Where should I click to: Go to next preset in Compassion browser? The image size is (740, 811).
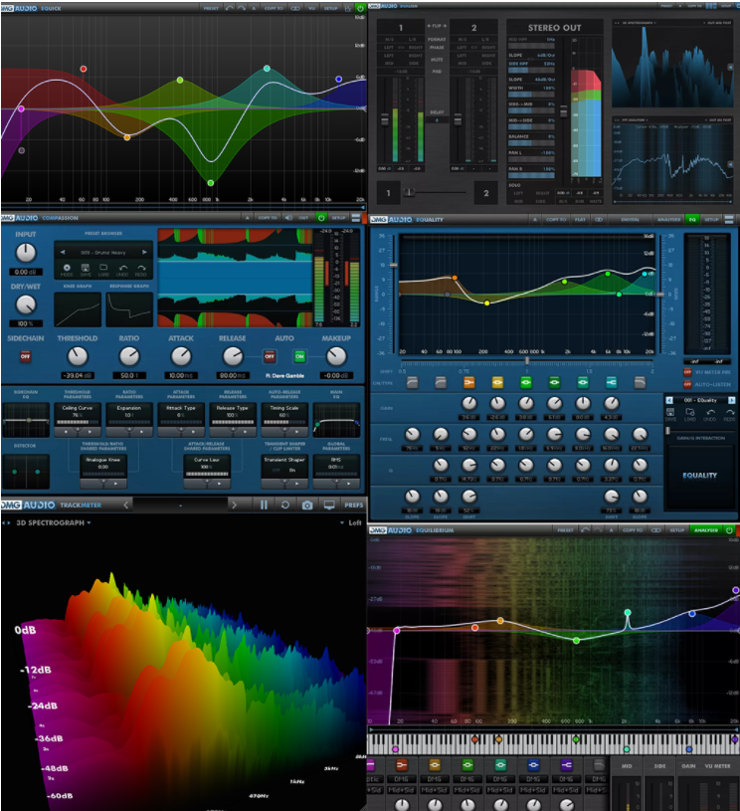[x=144, y=253]
